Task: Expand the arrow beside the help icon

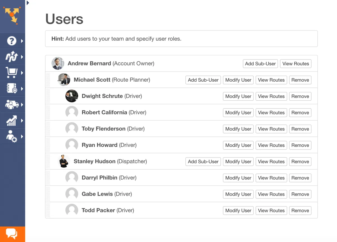Action: click(22, 41)
